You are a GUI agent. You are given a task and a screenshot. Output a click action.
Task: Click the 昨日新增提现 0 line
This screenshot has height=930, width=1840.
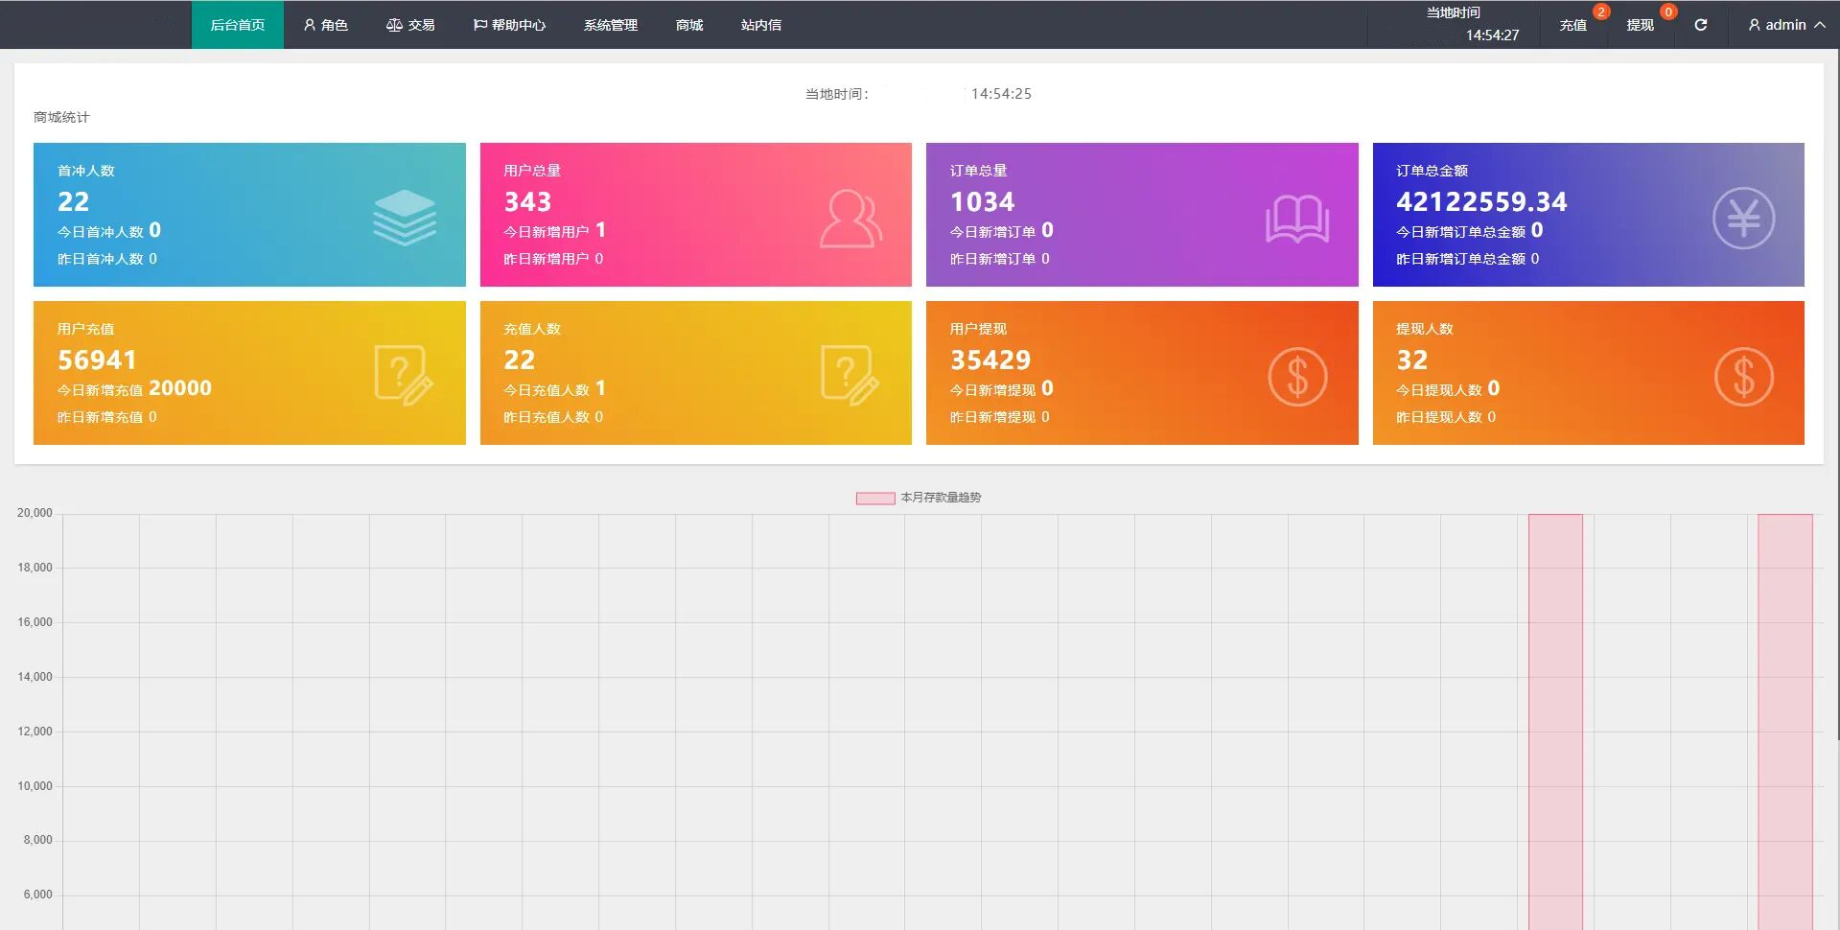[x=999, y=417]
